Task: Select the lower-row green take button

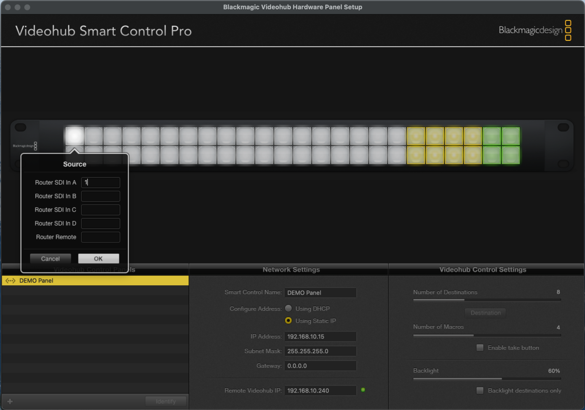Action: [x=511, y=156]
